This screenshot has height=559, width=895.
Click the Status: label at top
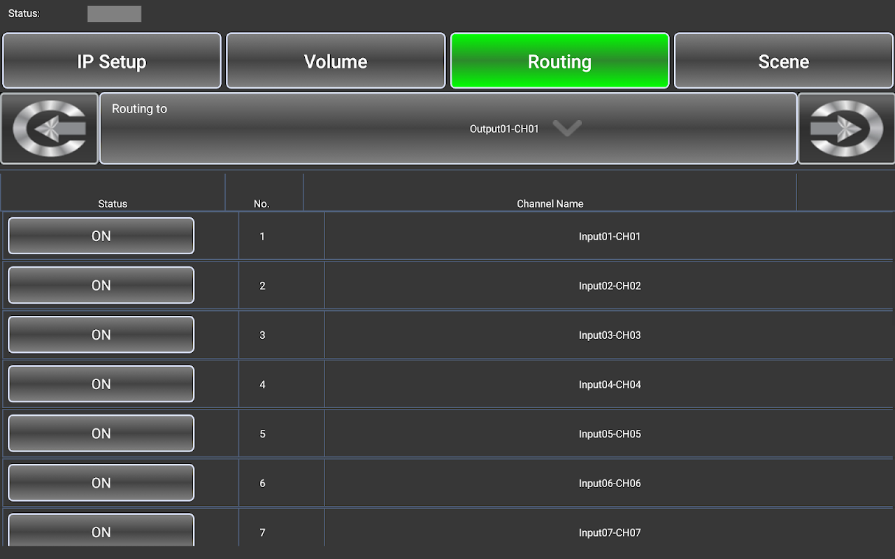(24, 13)
